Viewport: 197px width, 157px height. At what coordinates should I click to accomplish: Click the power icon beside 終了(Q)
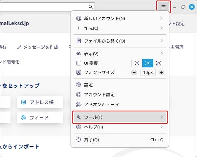79,139
